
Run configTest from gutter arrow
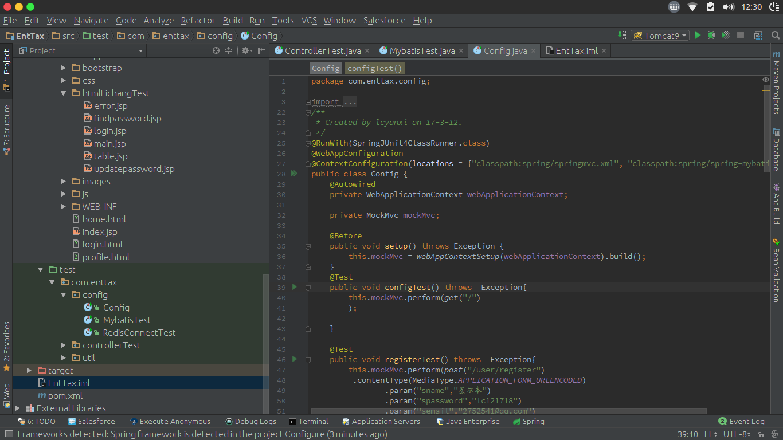(x=295, y=286)
